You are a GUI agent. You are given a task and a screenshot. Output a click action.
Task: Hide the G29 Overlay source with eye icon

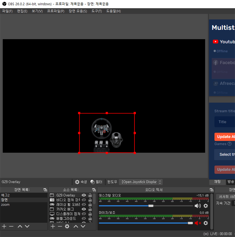tap(84, 195)
